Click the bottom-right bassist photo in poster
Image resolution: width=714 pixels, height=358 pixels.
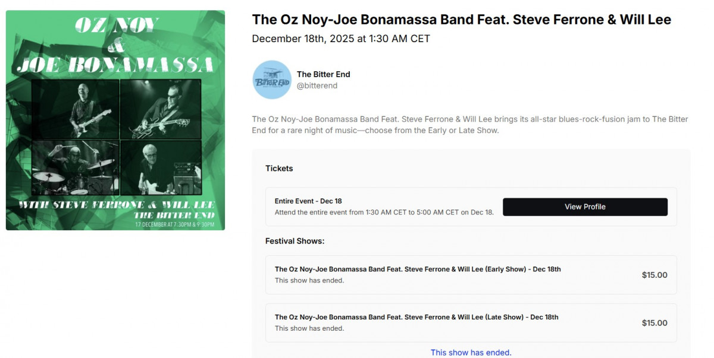pyautogui.click(x=161, y=167)
